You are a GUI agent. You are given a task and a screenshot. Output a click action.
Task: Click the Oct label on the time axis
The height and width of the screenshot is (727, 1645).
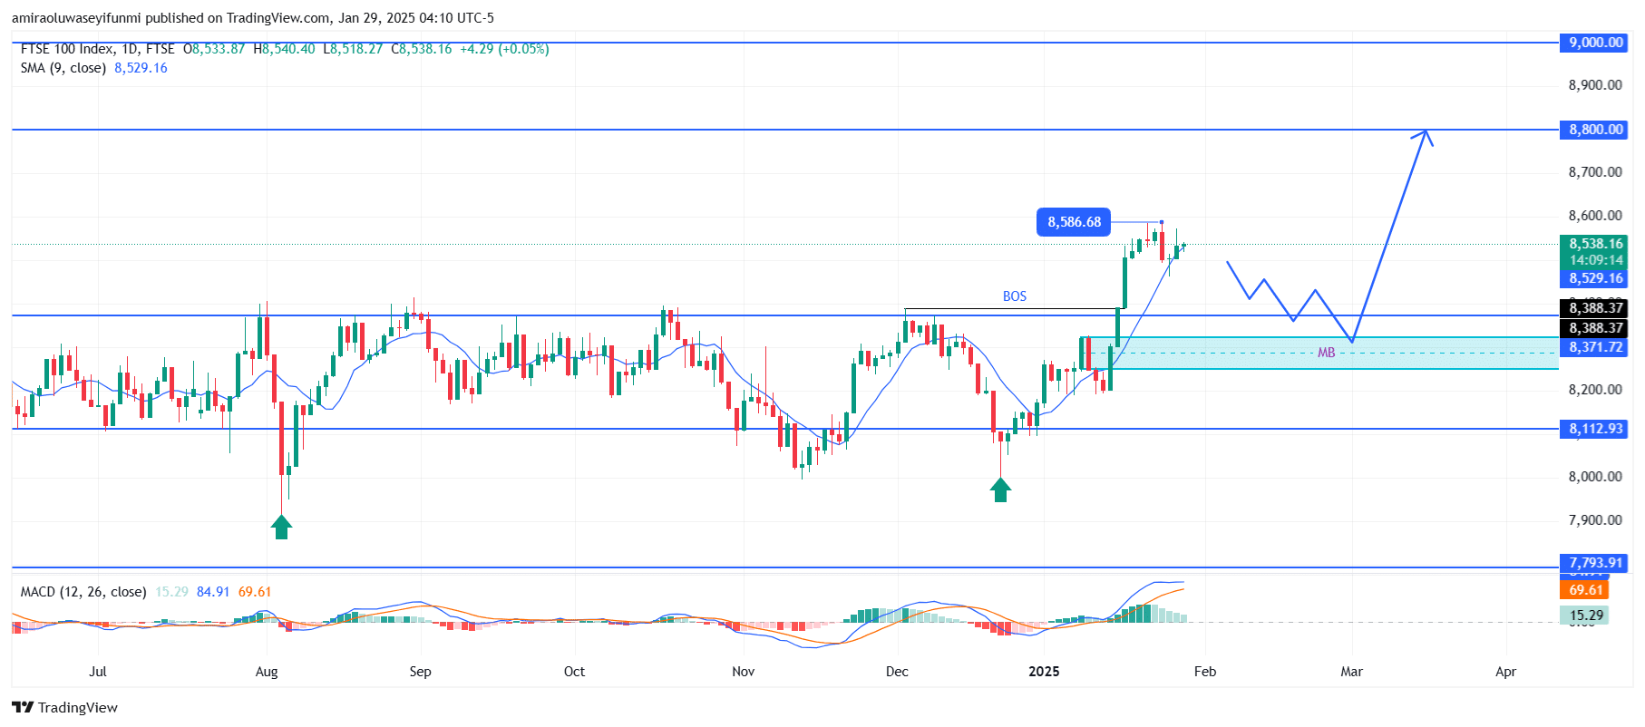click(x=574, y=672)
